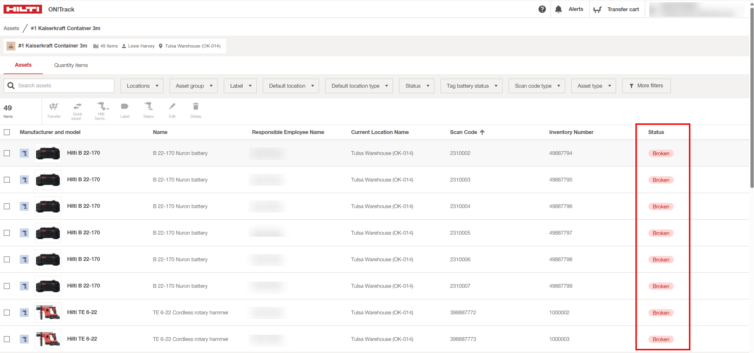Click the vertical page scrollbar
The image size is (754, 353).
click(x=752, y=97)
